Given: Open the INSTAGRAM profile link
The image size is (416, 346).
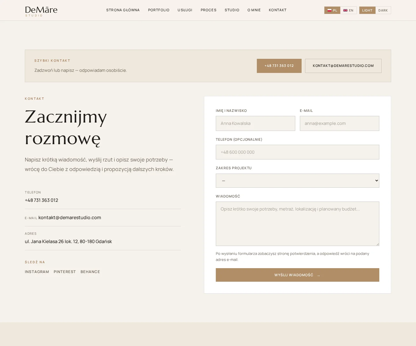Looking at the screenshot, I should (x=37, y=272).
